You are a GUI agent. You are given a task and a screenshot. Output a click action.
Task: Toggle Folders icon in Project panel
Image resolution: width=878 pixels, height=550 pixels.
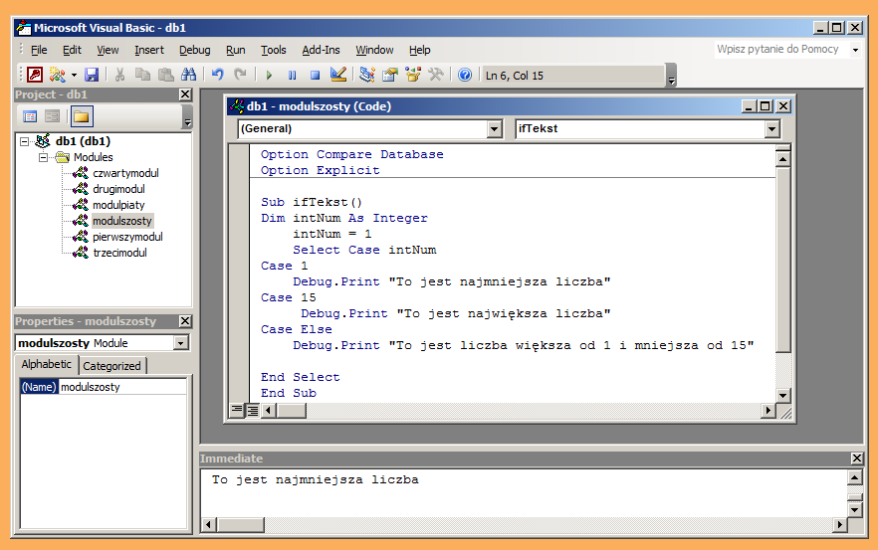pos(82,116)
